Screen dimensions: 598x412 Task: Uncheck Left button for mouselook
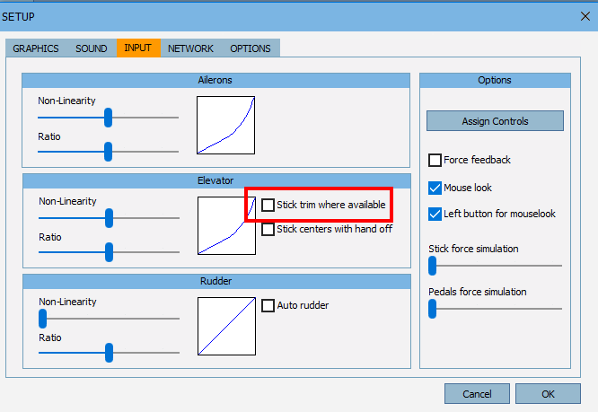coord(435,214)
